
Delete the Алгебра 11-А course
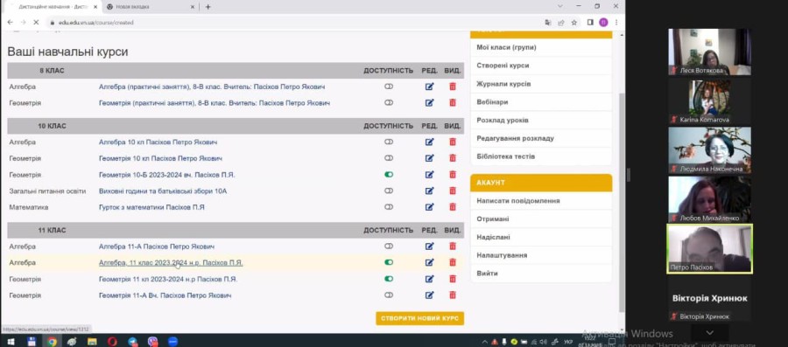click(453, 246)
